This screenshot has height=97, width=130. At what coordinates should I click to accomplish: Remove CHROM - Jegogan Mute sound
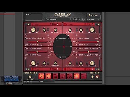[51, 38]
